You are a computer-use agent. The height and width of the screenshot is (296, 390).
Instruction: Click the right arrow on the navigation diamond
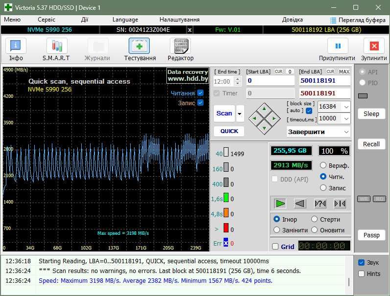click(274, 118)
